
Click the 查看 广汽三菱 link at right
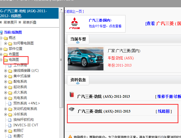tap(163, 24)
